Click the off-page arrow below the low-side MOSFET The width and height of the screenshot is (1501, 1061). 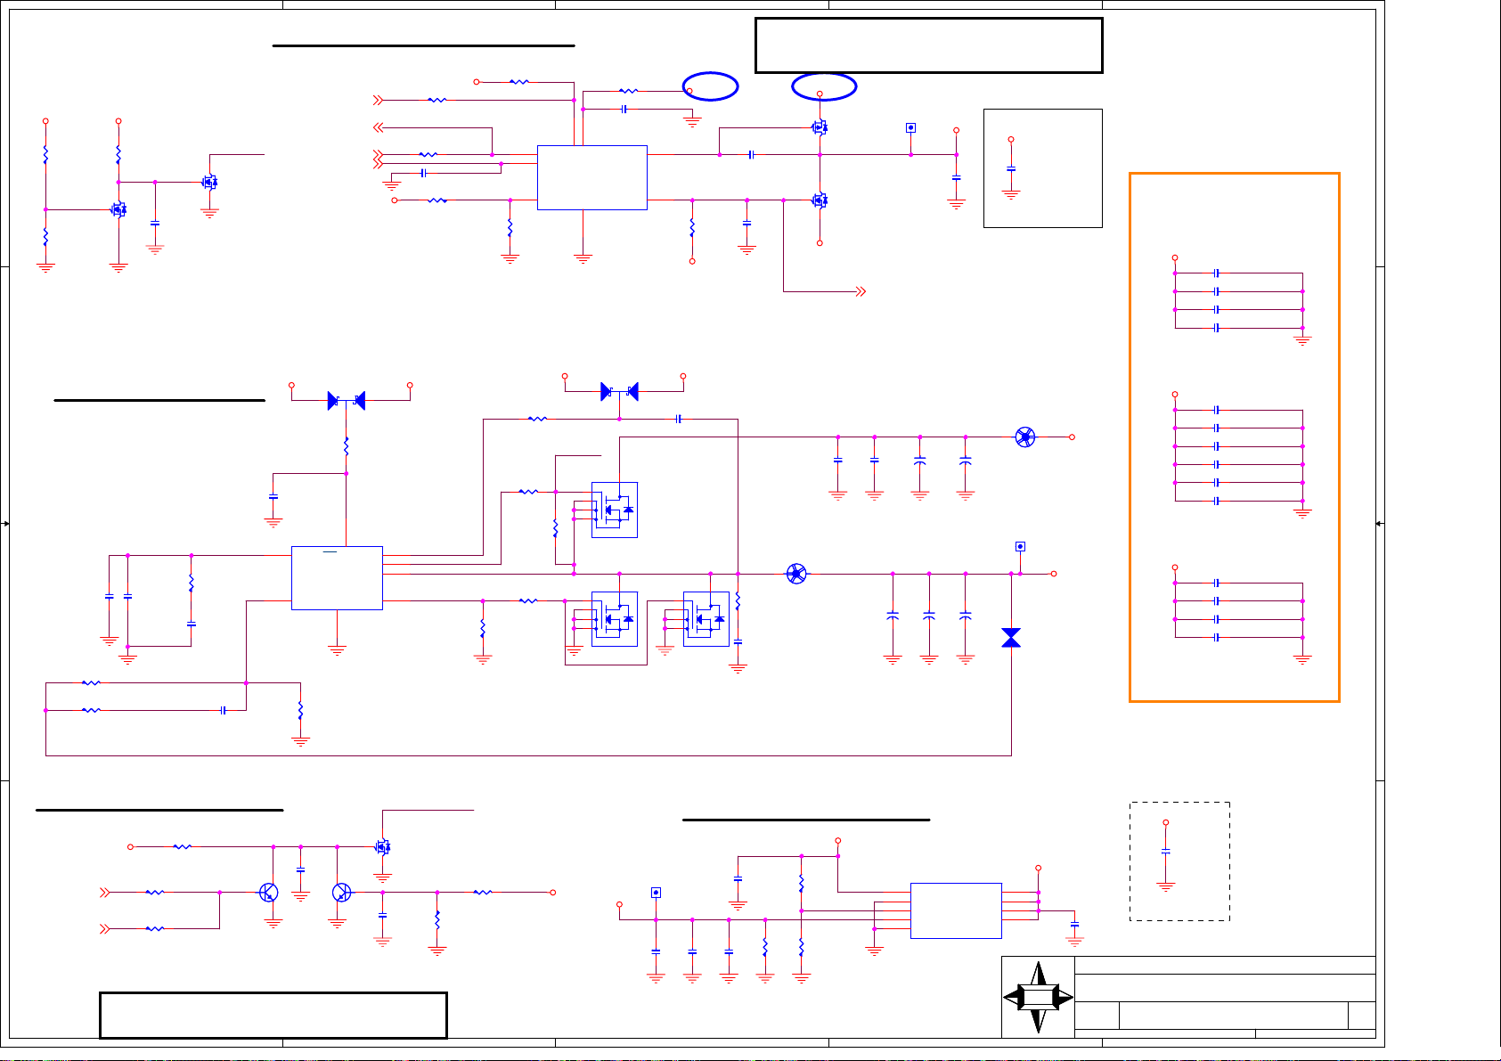pos(861,291)
